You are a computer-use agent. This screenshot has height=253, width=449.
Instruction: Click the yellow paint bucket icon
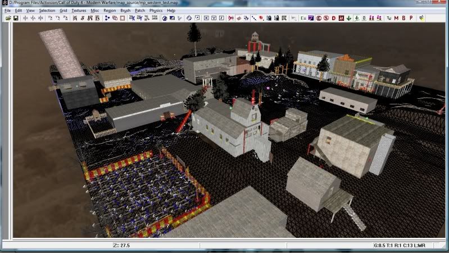pyautogui.click(x=421, y=18)
